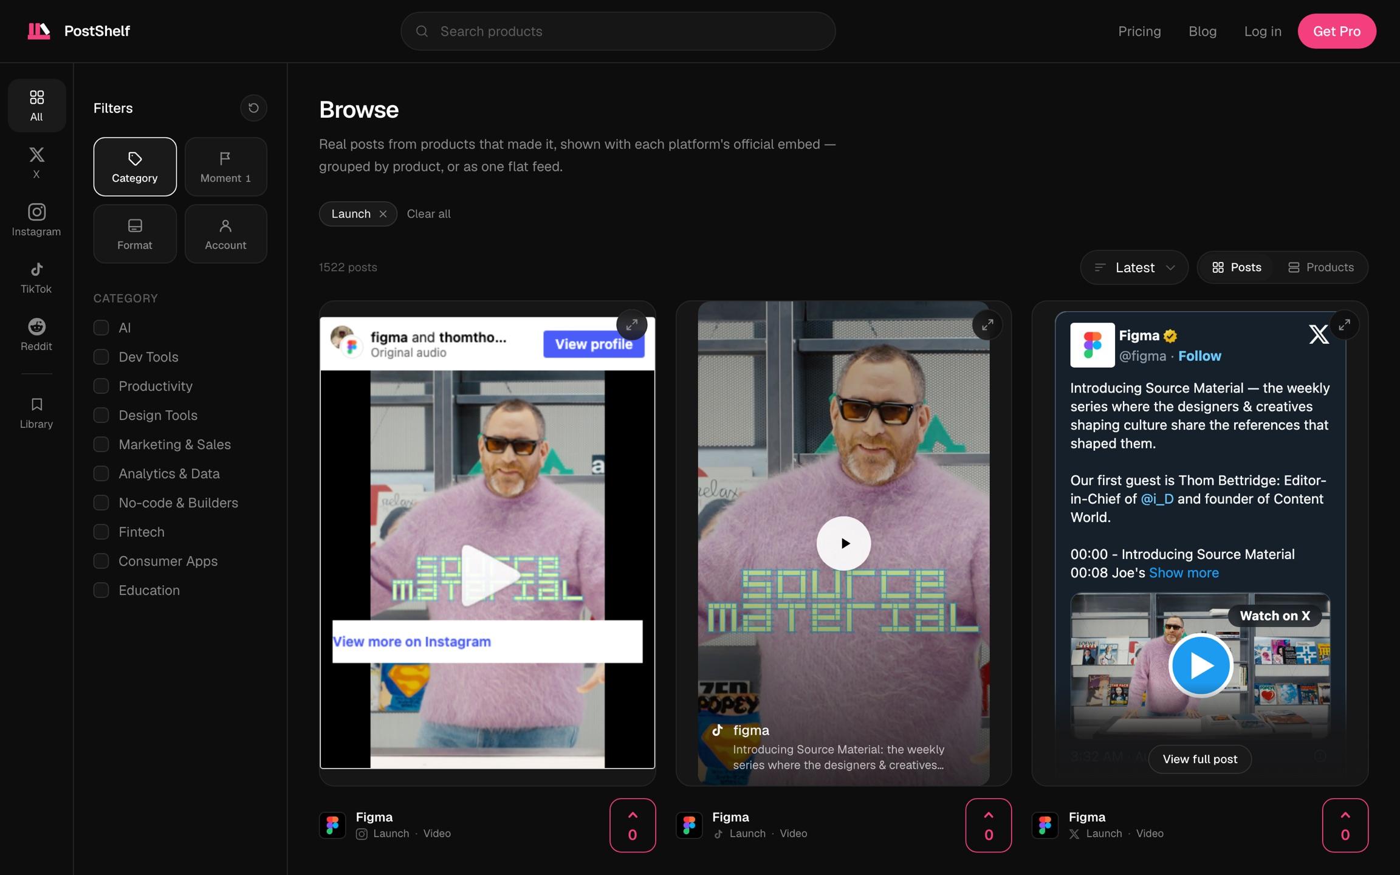Click View more on Instagram link
The width and height of the screenshot is (1400, 875).
click(411, 642)
